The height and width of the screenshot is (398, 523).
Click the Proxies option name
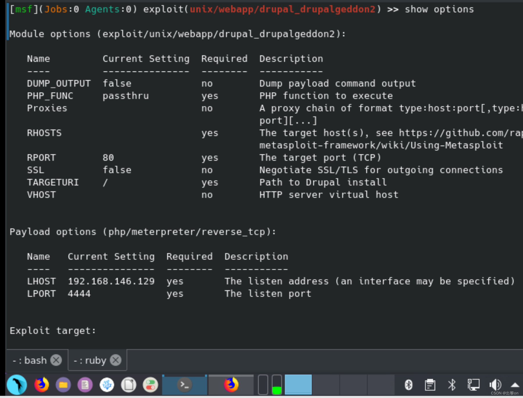pyautogui.click(x=47, y=108)
